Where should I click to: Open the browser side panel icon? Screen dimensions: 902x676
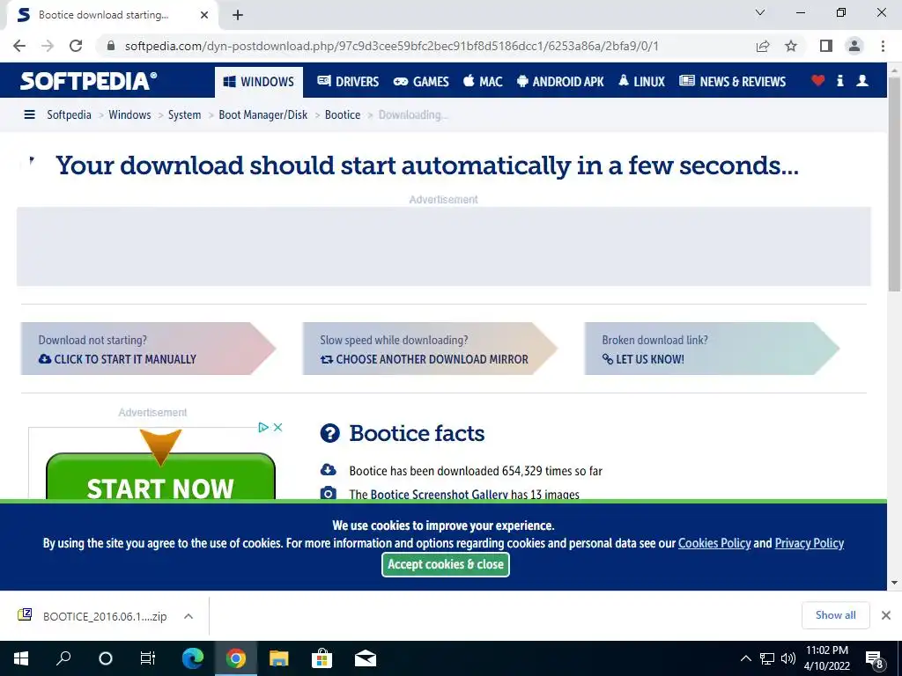(826, 46)
